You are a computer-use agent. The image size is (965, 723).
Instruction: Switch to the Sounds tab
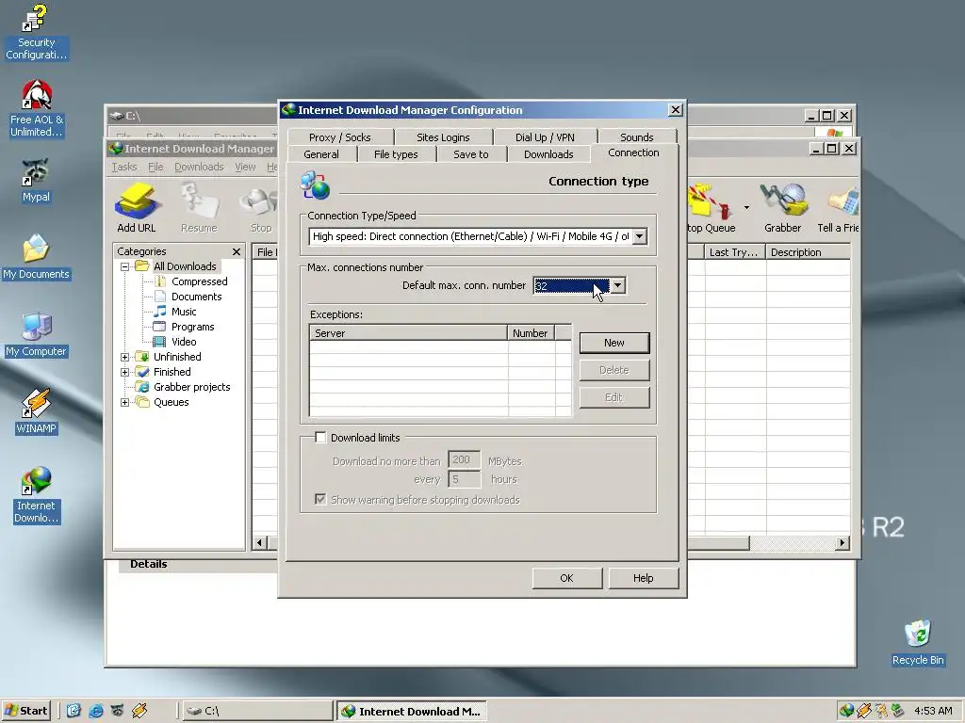(x=637, y=137)
